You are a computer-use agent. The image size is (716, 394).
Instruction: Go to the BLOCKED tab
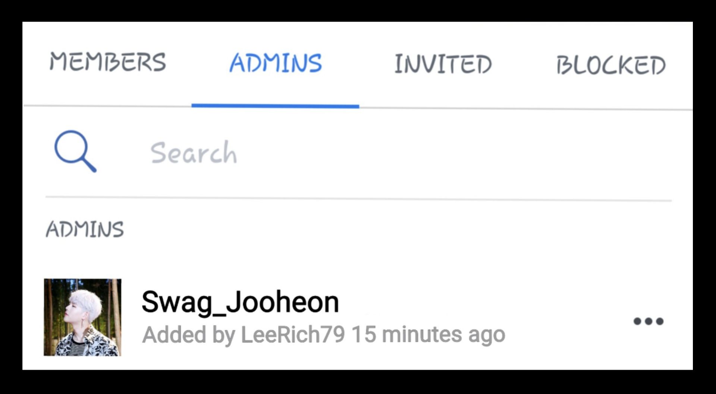[611, 65]
